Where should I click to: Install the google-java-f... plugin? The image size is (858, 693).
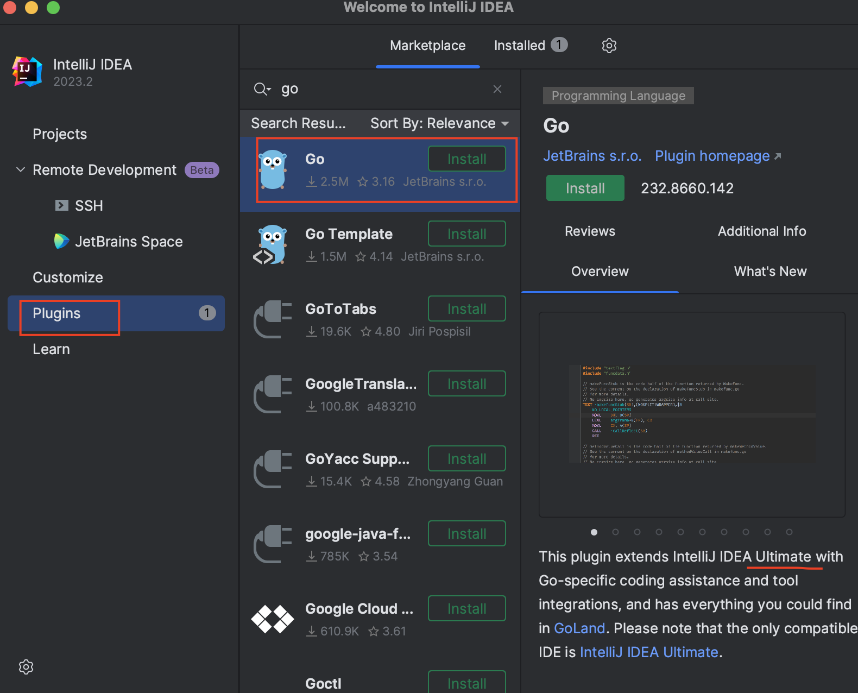[467, 534]
